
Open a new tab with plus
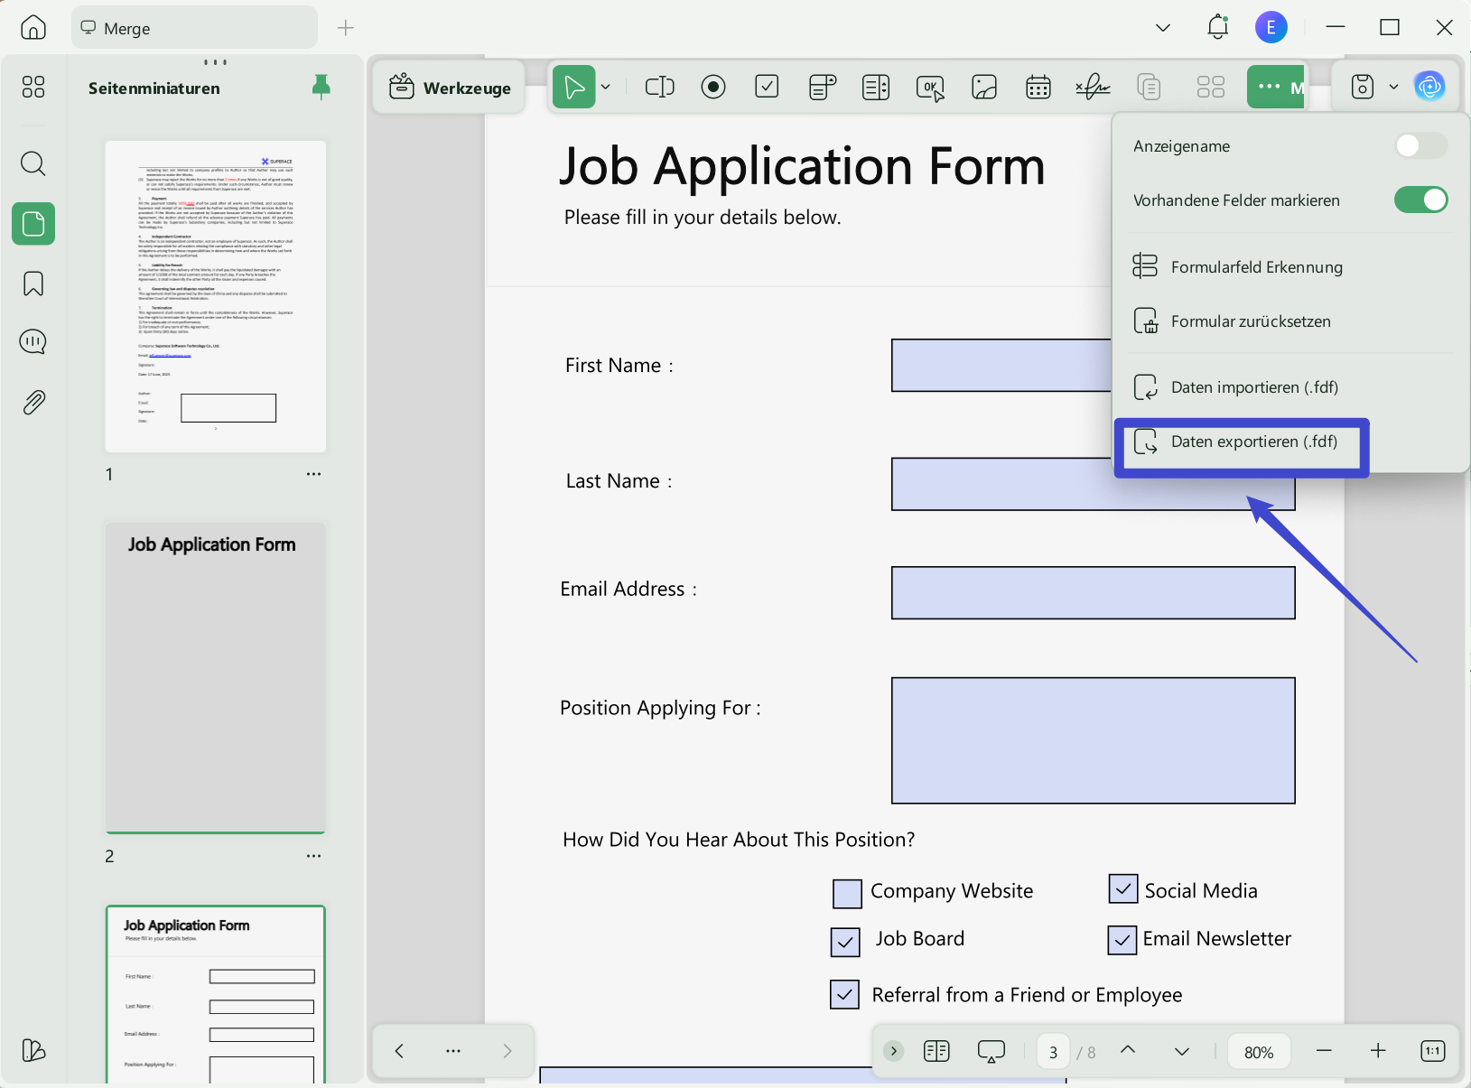[x=345, y=28]
